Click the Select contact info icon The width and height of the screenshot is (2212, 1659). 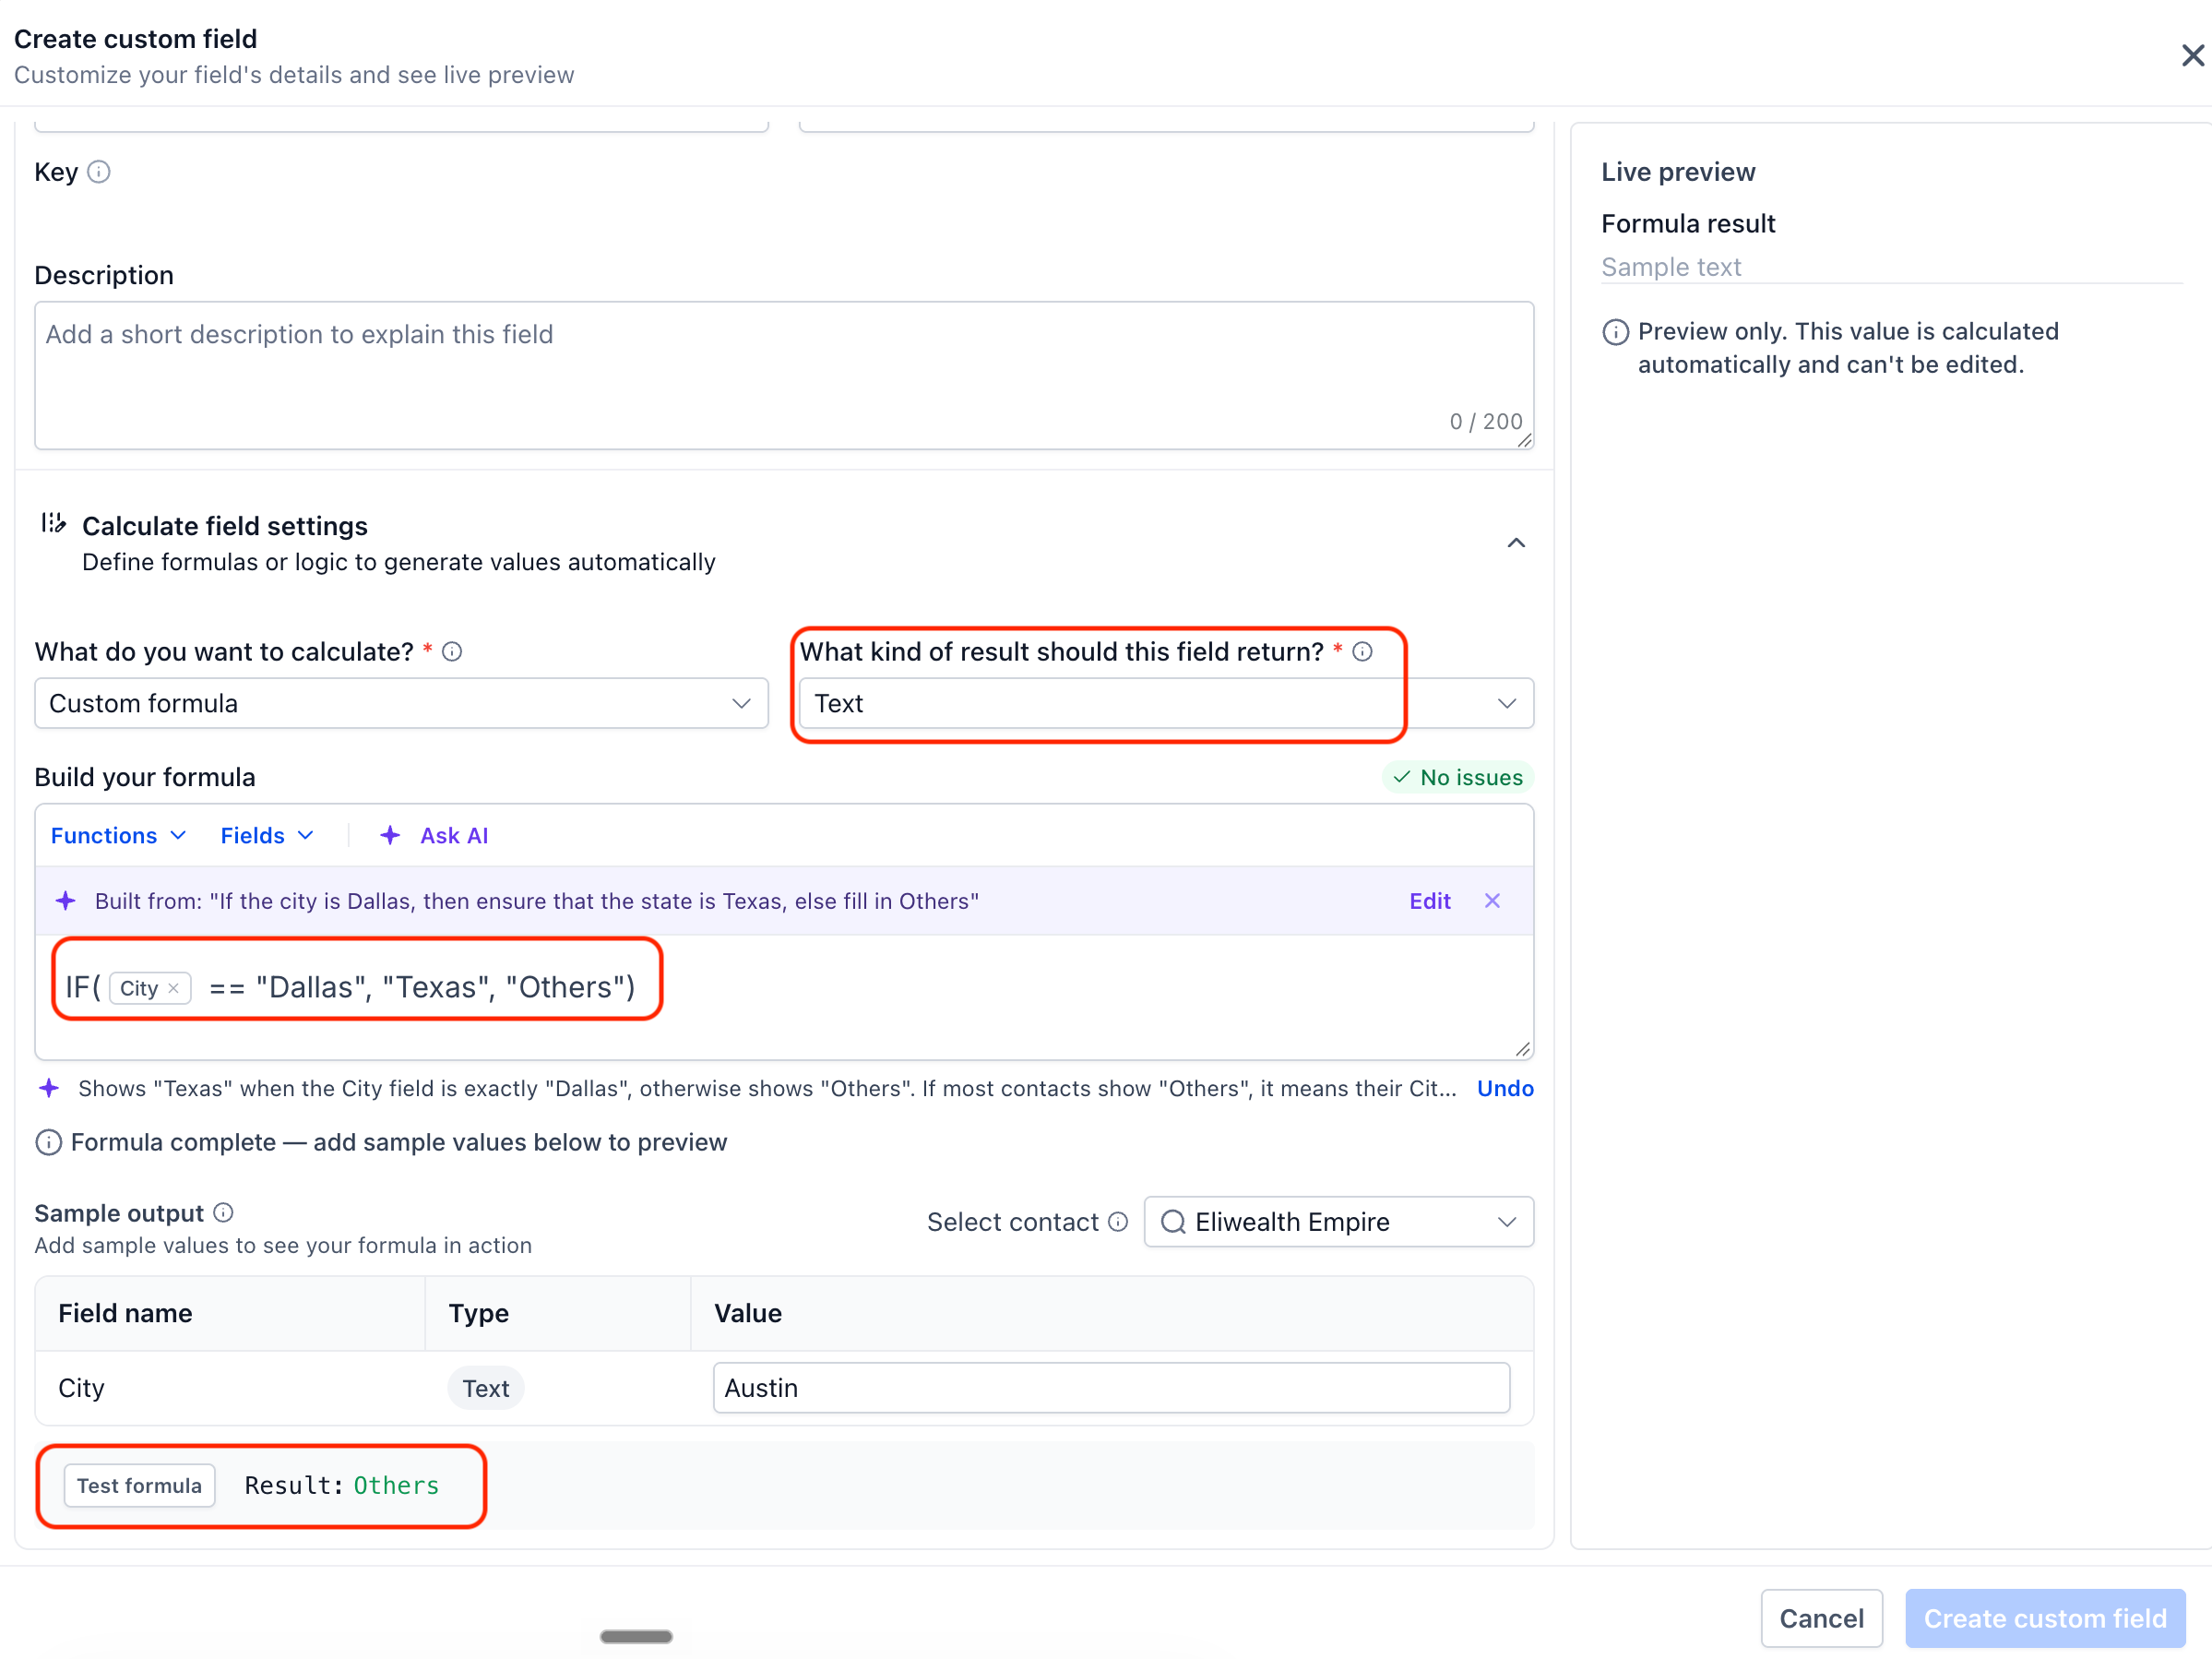(1119, 1222)
